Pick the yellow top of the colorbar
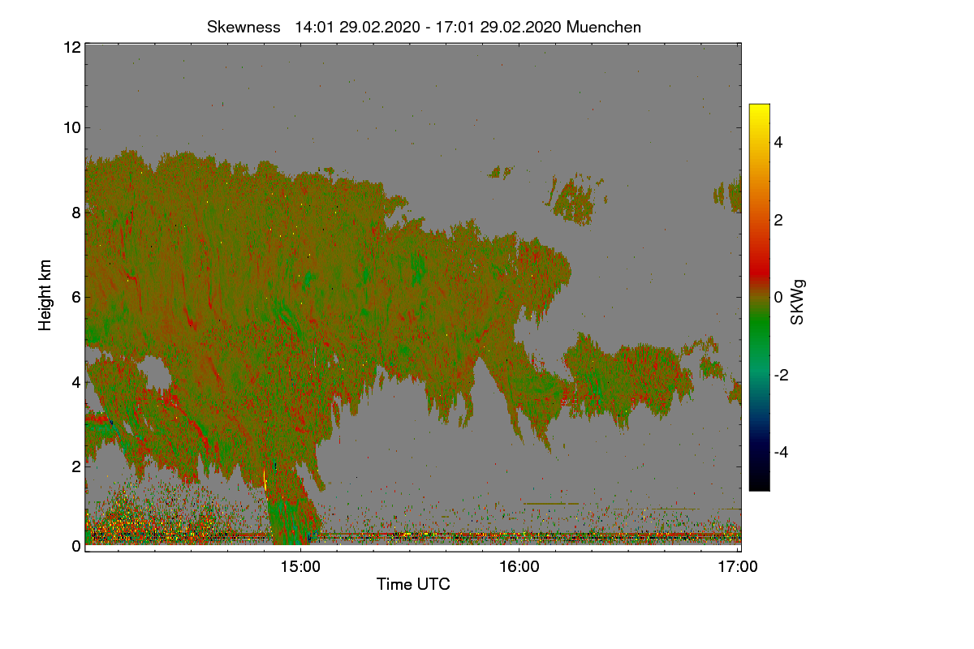Image resolution: width=974 pixels, height=649 pixels. click(x=759, y=112)
